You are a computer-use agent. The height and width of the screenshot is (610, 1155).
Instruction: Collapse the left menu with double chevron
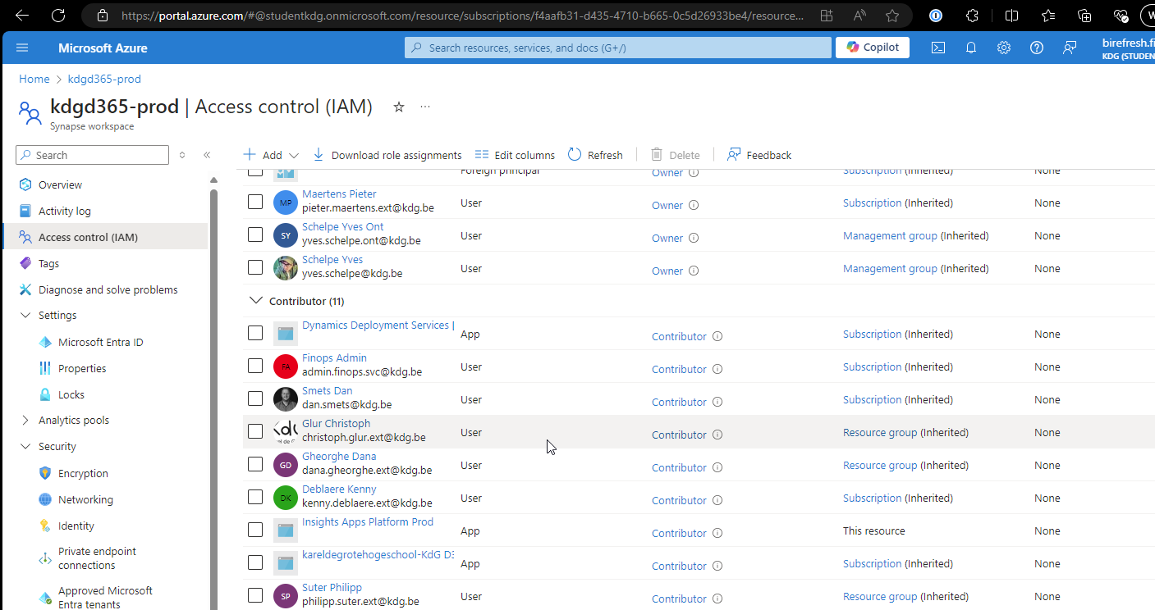[x=207, y=155]
